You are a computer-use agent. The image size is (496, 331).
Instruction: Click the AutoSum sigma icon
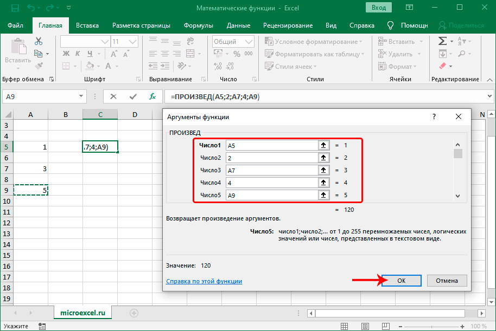tap(443, 41)
